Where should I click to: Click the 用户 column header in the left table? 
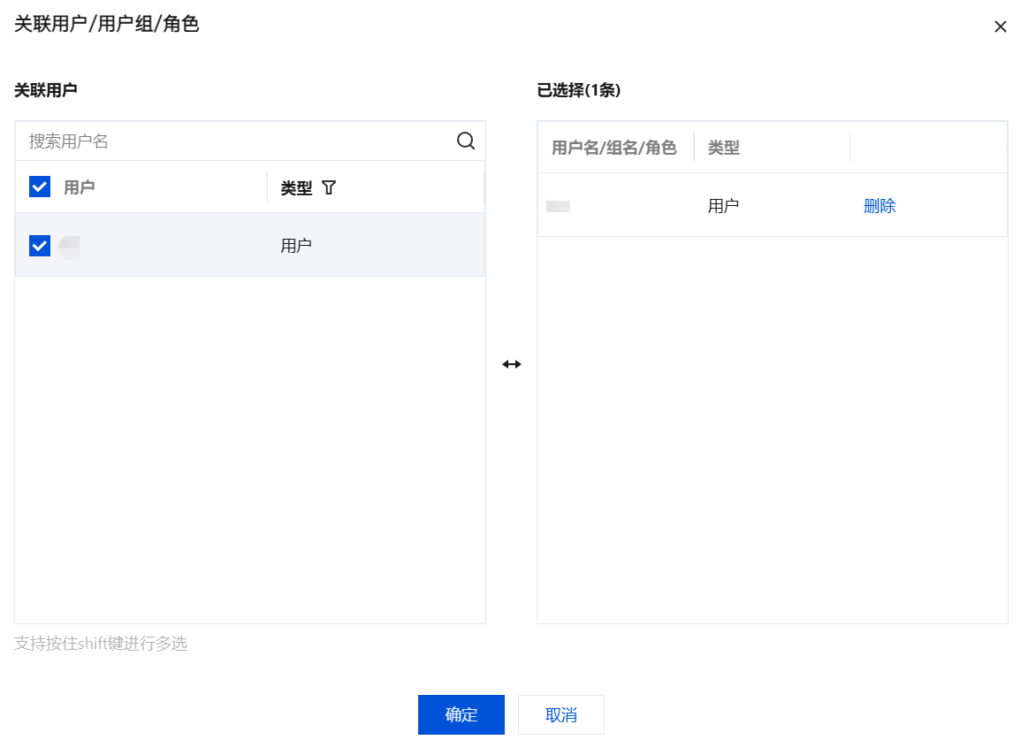tap(80, 187)
